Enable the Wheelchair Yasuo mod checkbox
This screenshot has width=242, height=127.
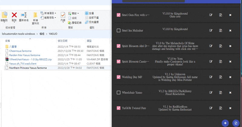pyautogui.click(x=119, y=93)
